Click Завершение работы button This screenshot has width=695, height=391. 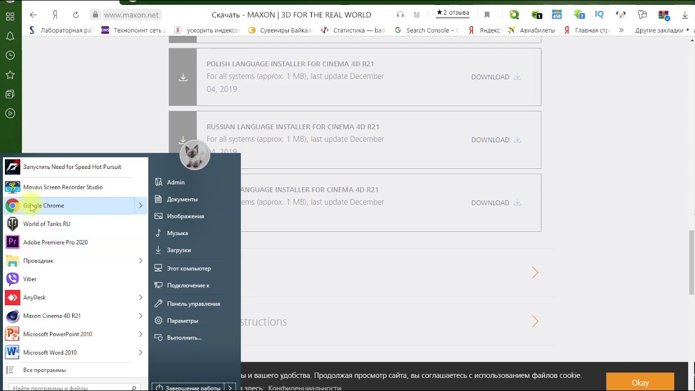click(x=188, y=388)
